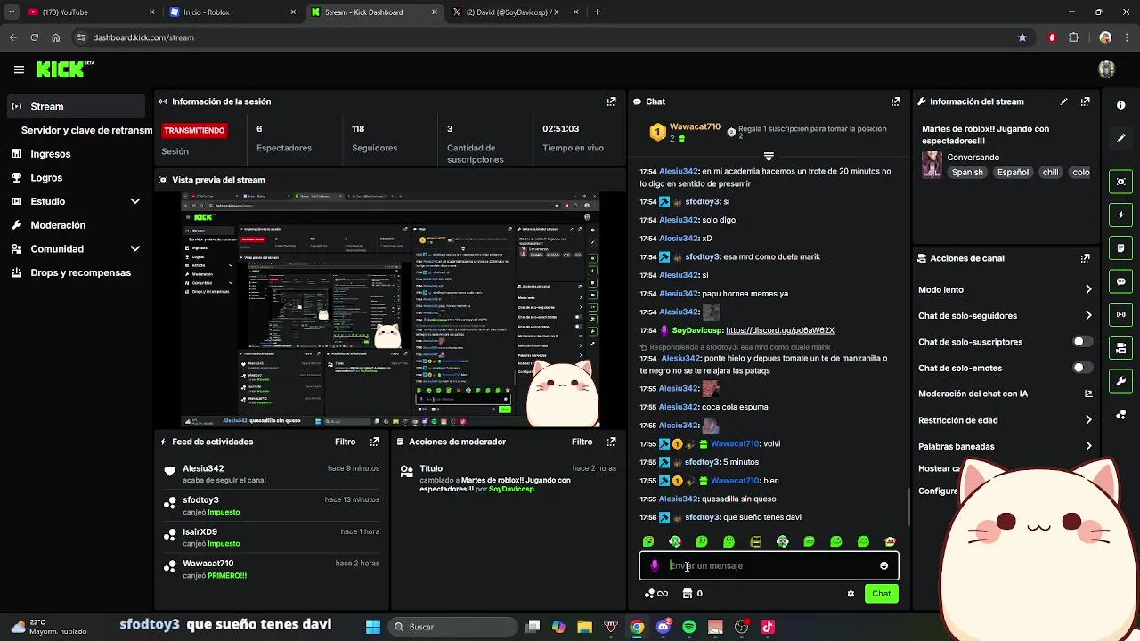Toggle the lightning bolt widget in right sidebar
This screenshot has height=641, width=1140.
coord(1121,215)
